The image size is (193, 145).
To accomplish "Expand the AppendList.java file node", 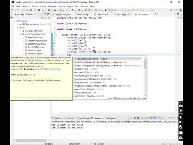I will pyautogui.click(x=23, y=37).
